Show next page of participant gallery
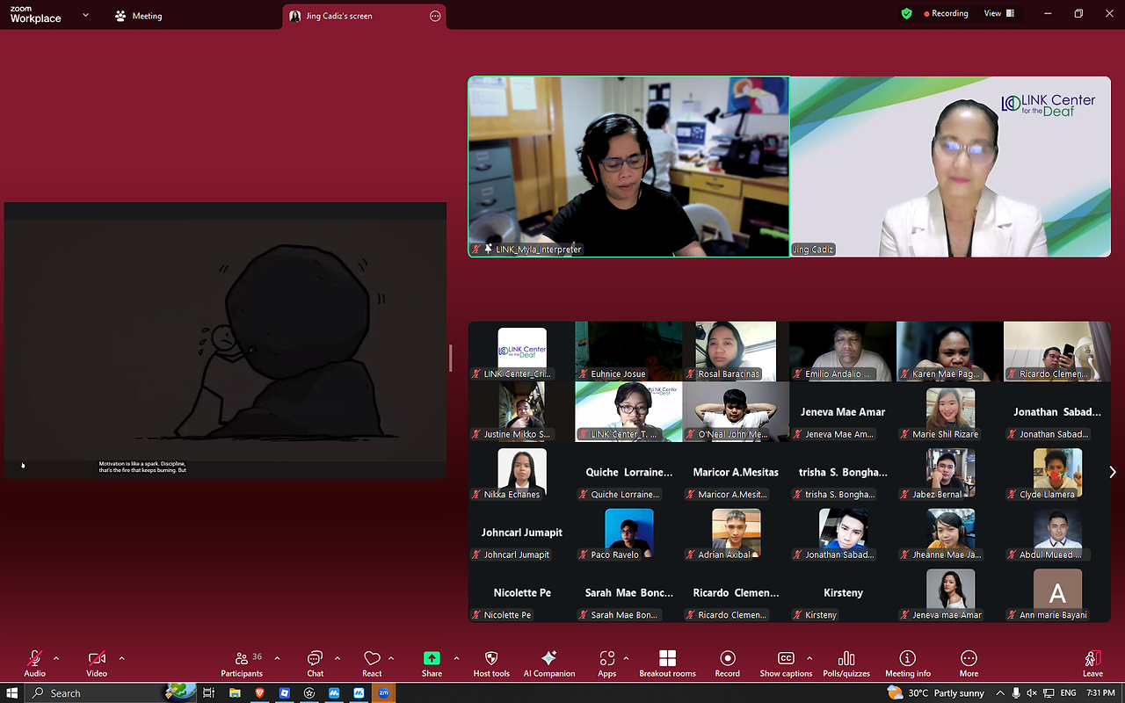1125x703 pixels. pyautogui.click(x=1113, y=472)
